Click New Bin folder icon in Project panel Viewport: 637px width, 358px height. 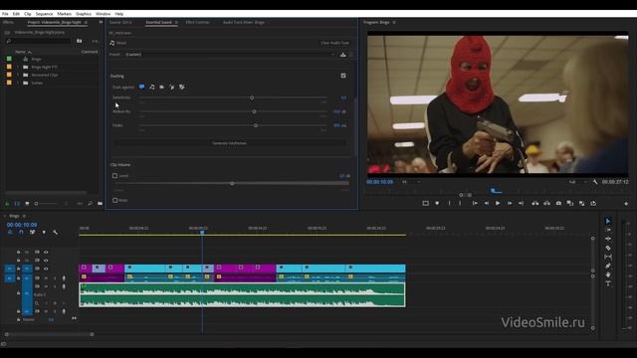click(100, 203)
